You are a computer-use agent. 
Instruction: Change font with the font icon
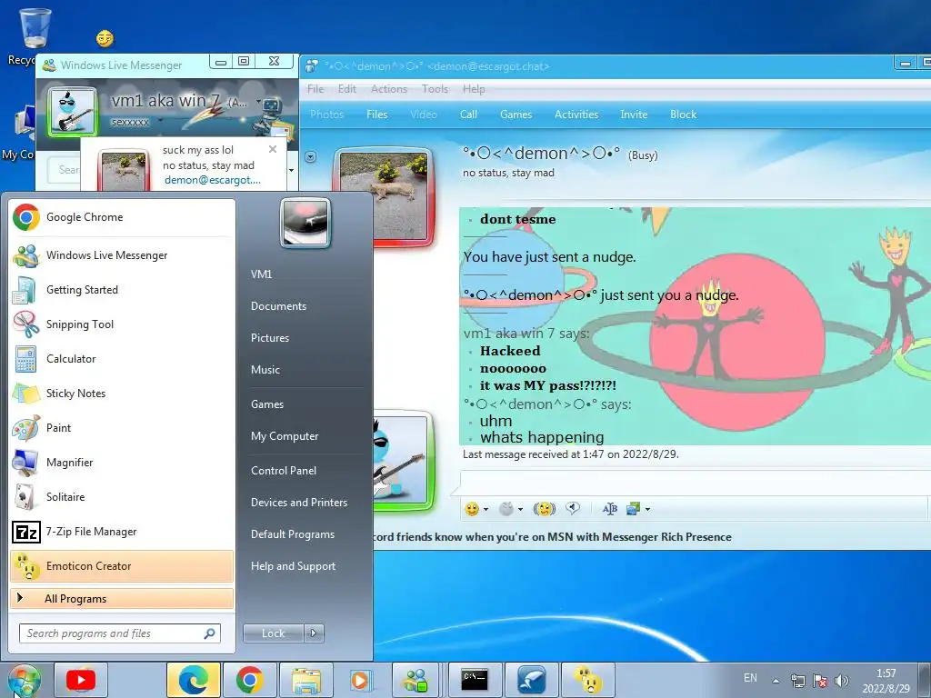click(x=610, y=509)
